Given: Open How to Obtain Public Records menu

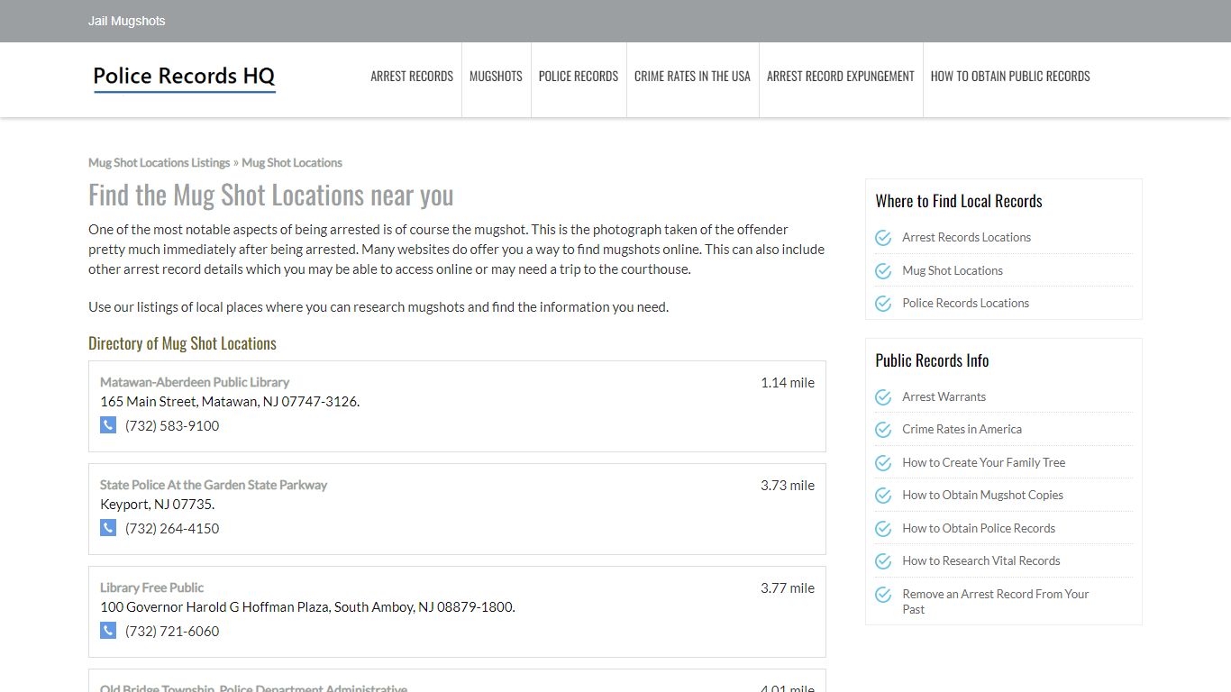Looking at the screenshot, I should coord(1010,77).
